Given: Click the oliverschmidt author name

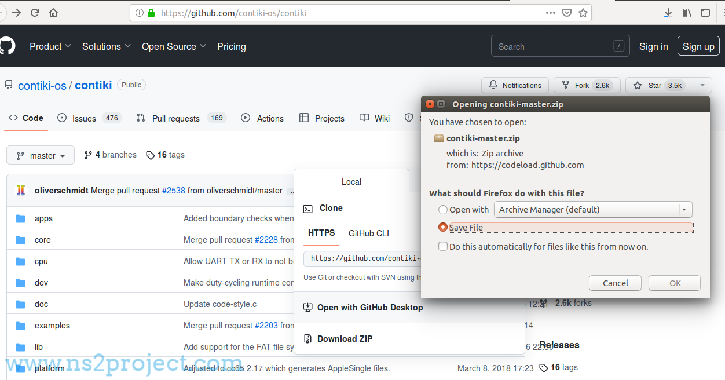Looking at the screenshot, I should [x=61, y=191].
